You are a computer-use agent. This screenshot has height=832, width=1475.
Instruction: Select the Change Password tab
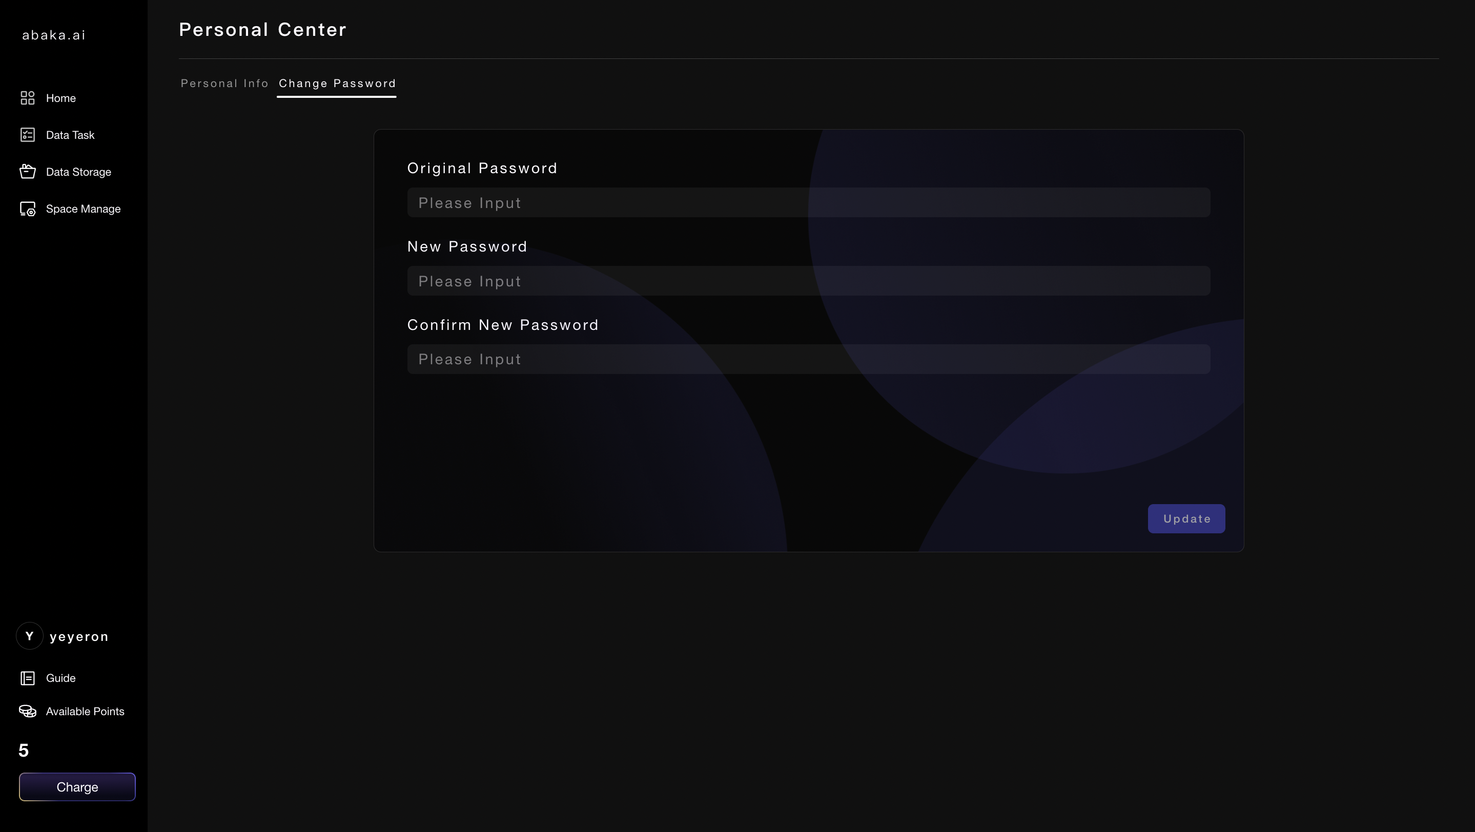[337, 84]
